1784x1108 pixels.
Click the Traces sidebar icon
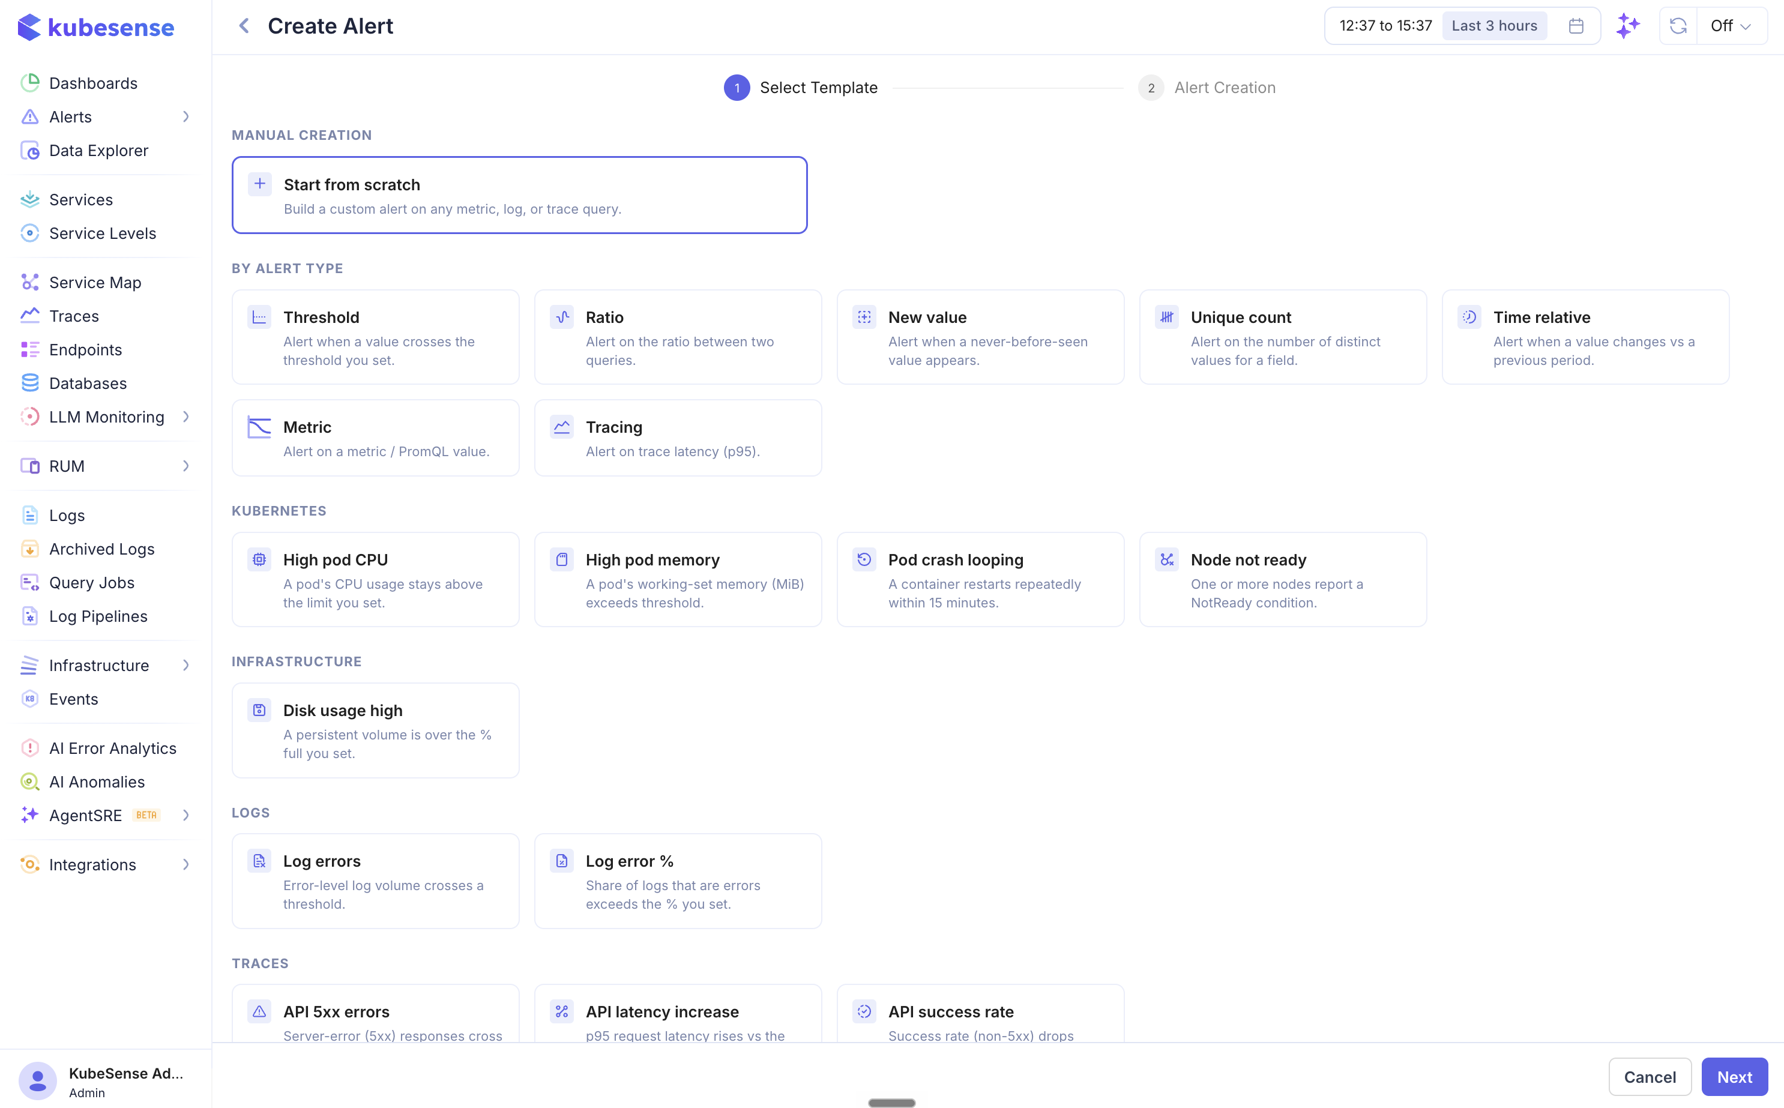(30, 316)
